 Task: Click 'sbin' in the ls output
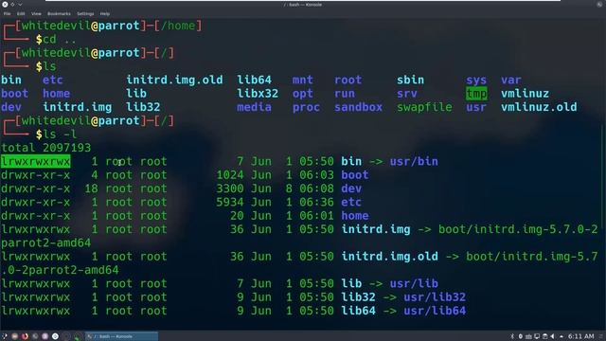tap(410, 80)
